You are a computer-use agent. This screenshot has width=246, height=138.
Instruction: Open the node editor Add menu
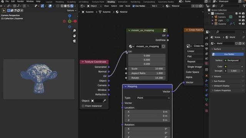(121, 6)
